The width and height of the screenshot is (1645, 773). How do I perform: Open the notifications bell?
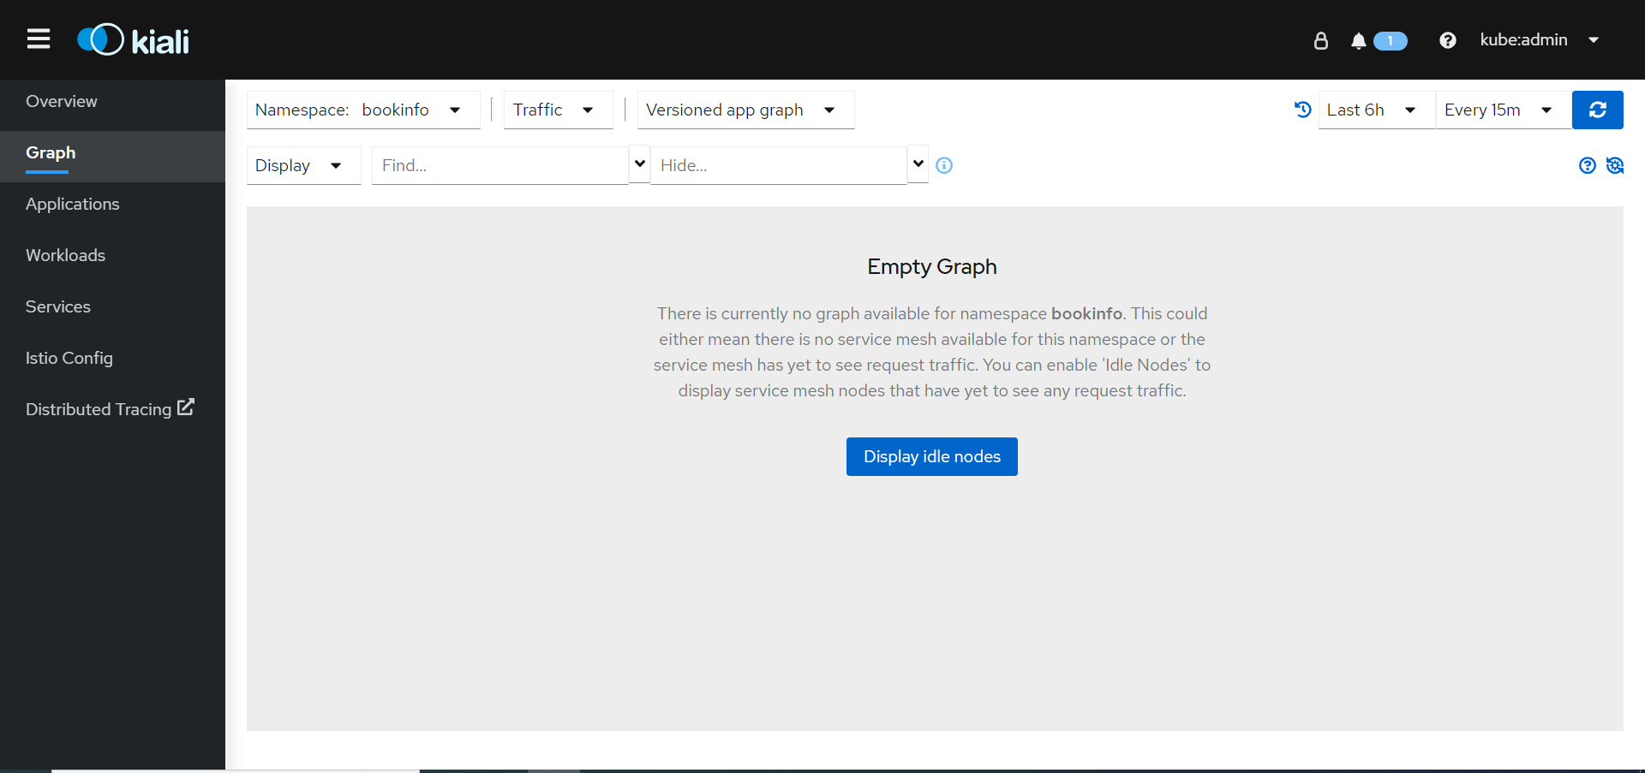tap(1359, 41)
